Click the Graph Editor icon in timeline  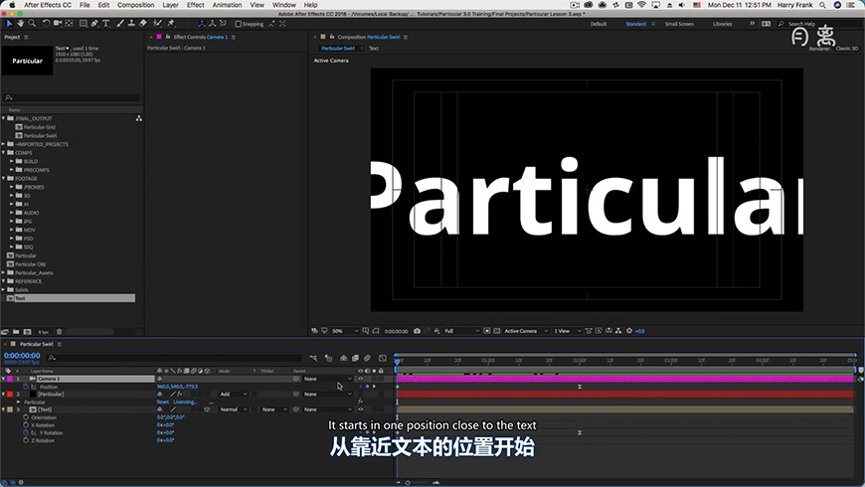(x=383, y=358)
